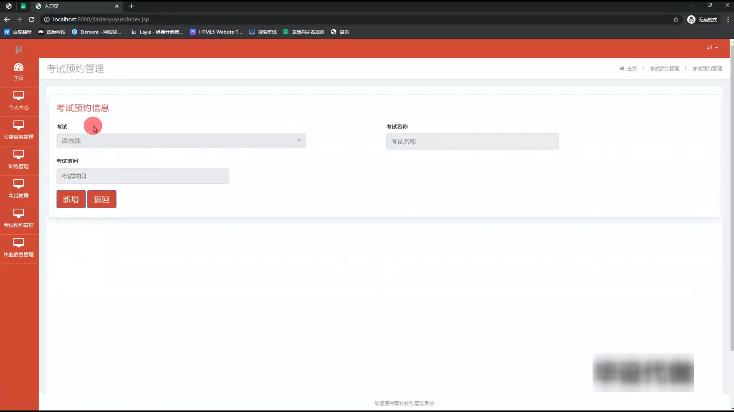Open Chrome three-dot menu
This screenshot has width=734, height=412.
(x=728, y=19)
